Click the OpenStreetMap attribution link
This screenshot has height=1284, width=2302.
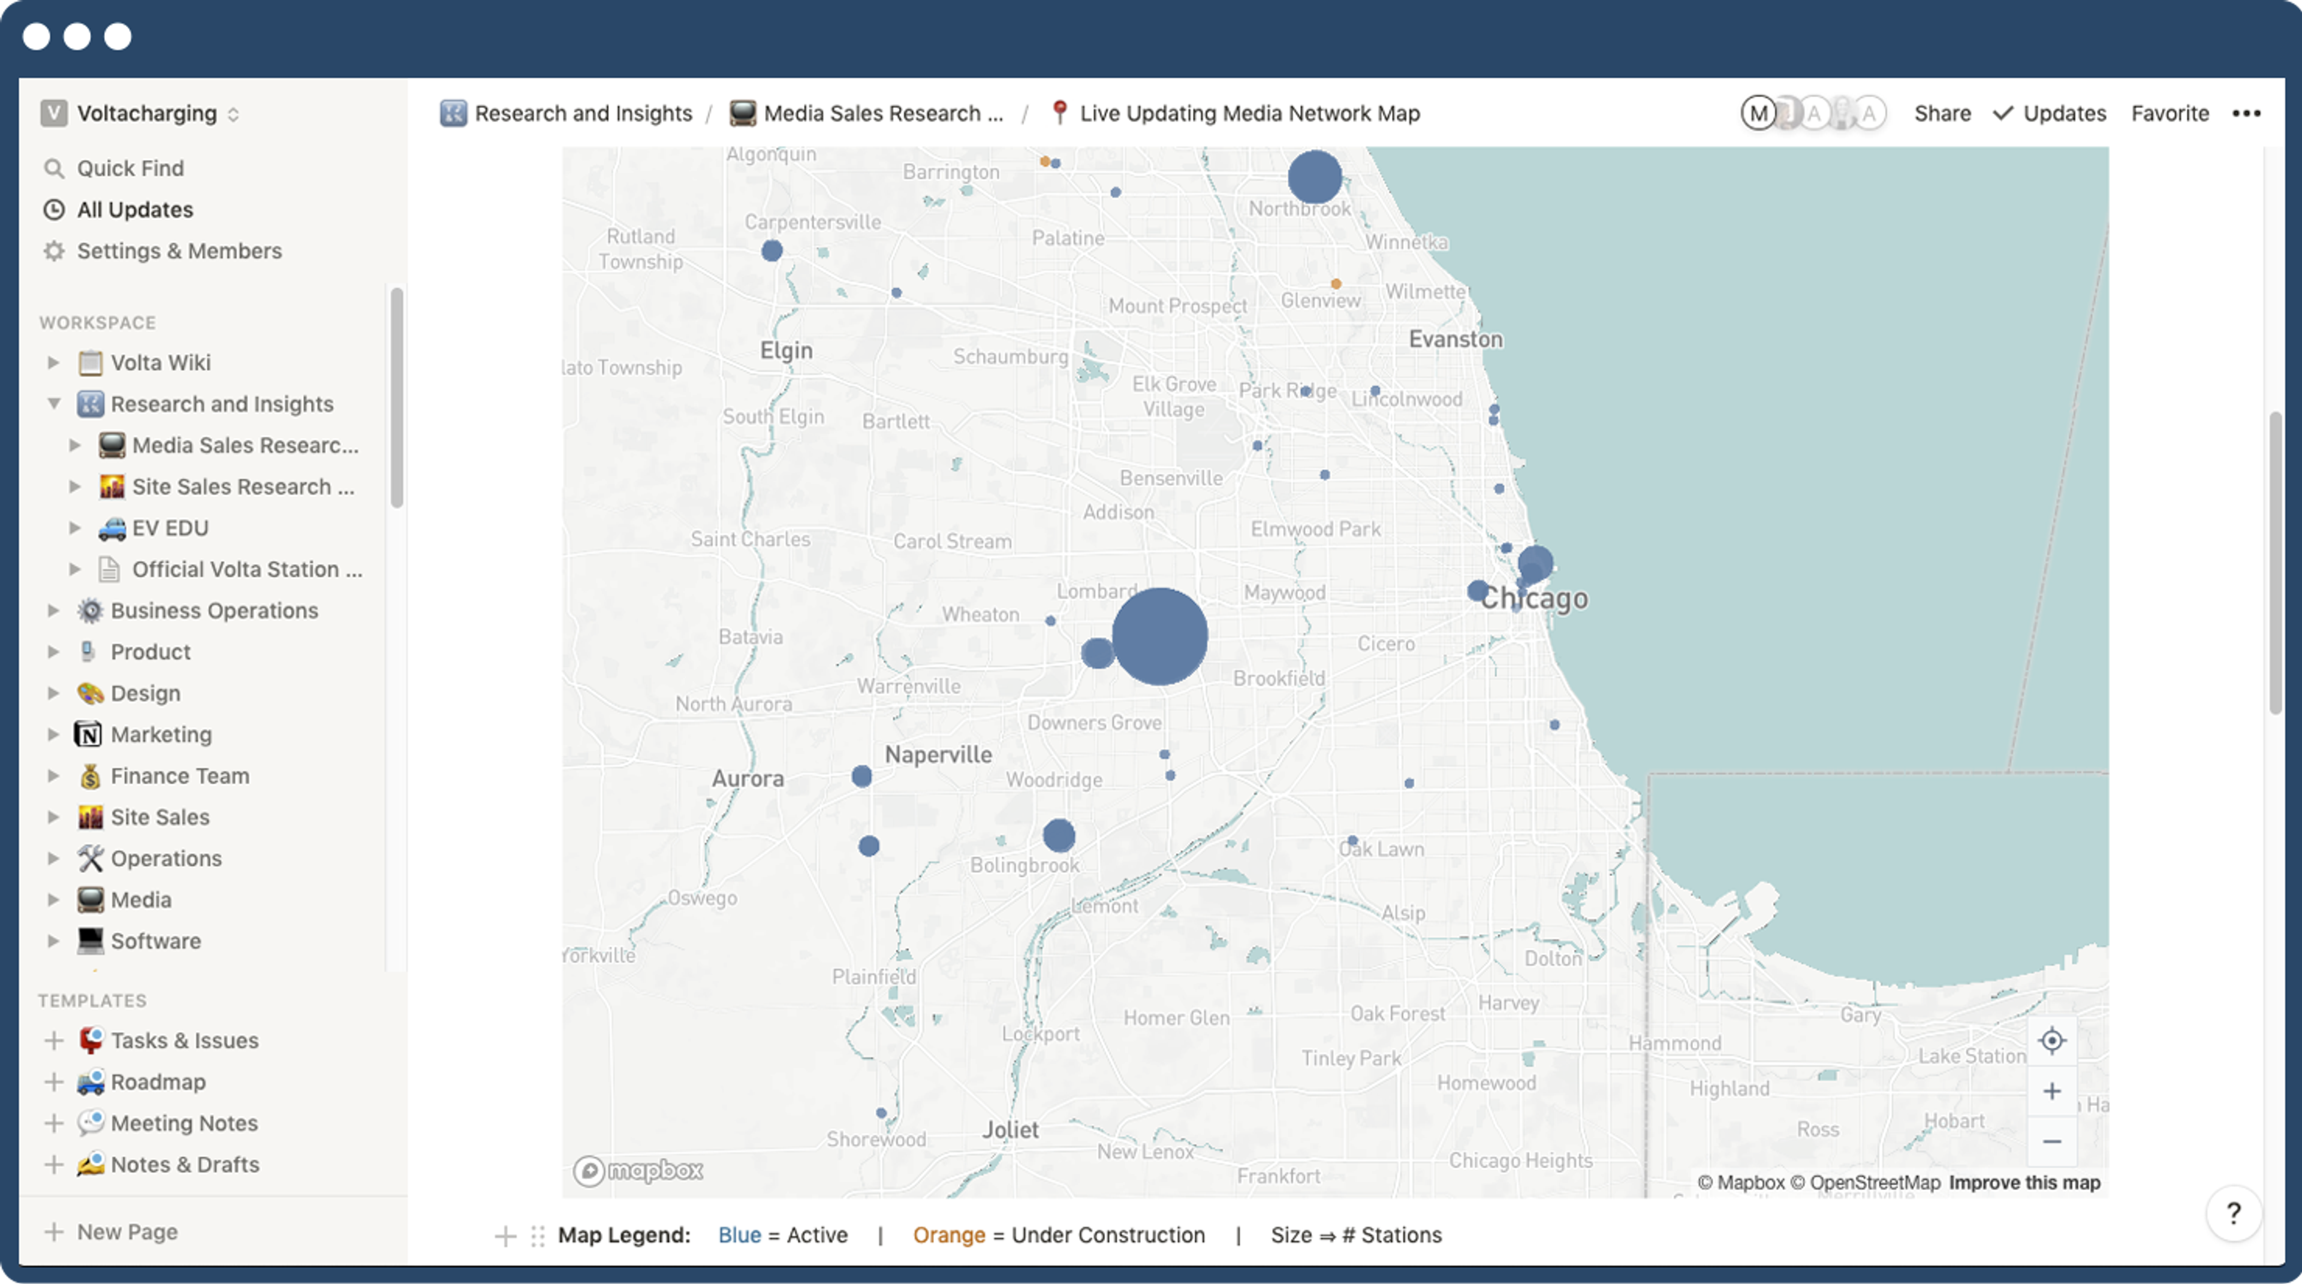pos(1867,1182)
